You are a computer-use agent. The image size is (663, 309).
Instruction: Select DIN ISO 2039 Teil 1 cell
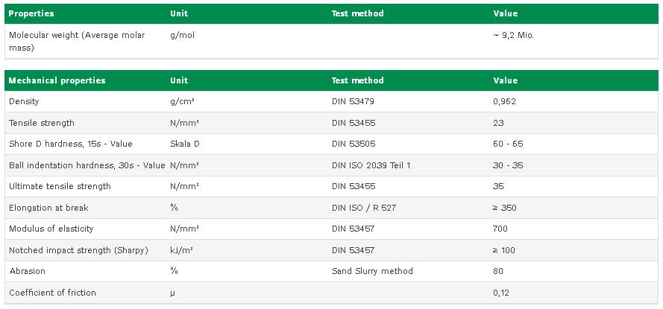371,165
